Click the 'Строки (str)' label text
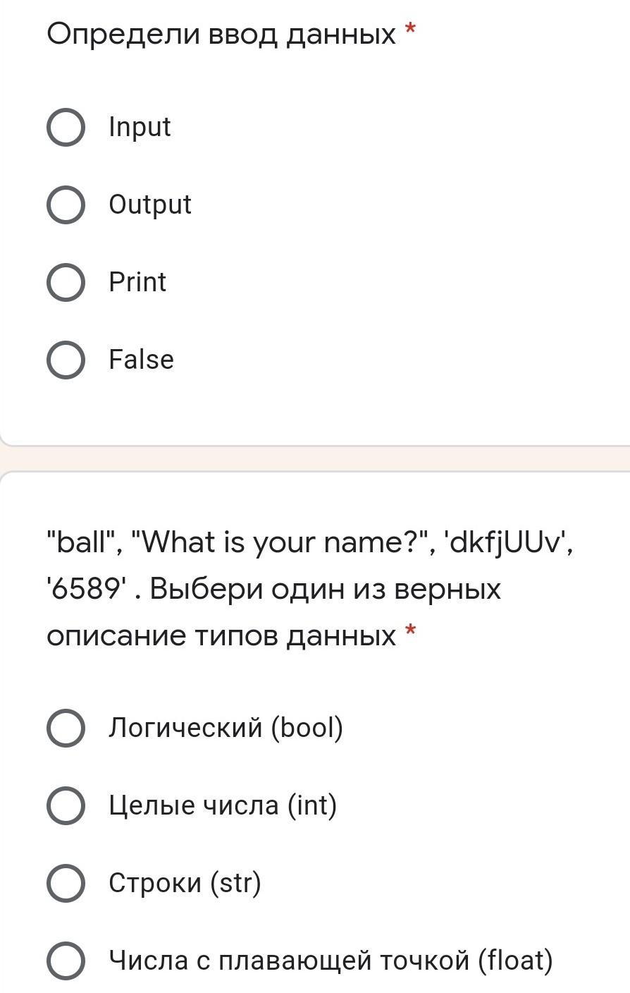 point(185,883)
